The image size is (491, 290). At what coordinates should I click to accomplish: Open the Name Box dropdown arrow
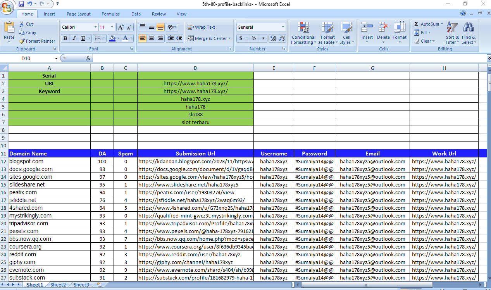coord(56,59)
